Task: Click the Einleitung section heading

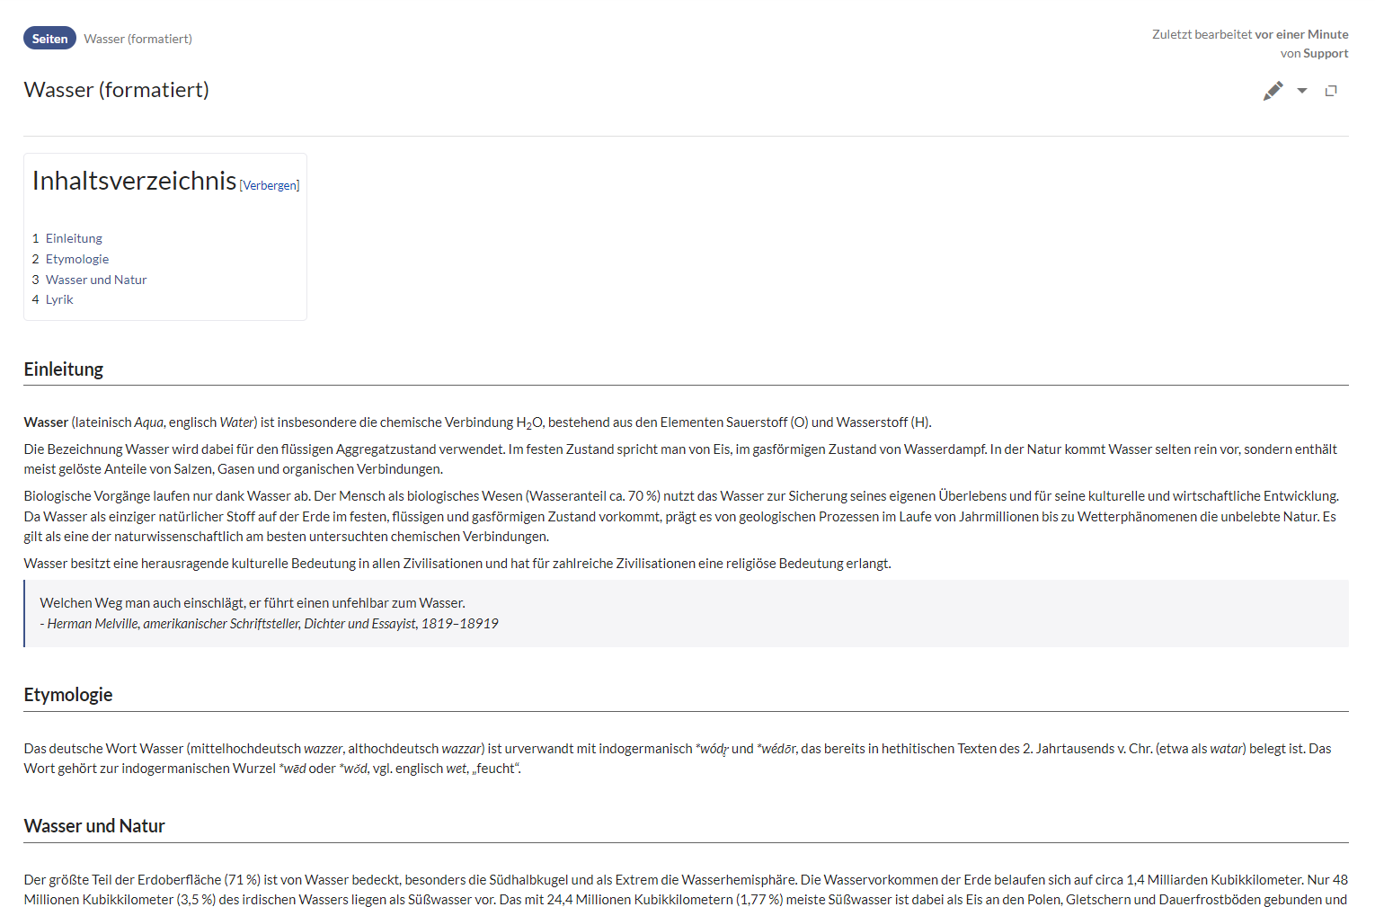Action: point(64,369)
